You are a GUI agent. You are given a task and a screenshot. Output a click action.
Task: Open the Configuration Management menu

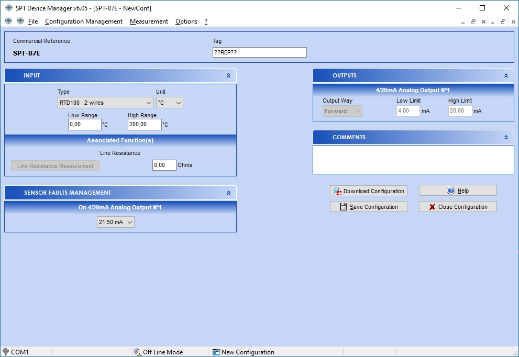pyautogui.click(x=84, y=21)
